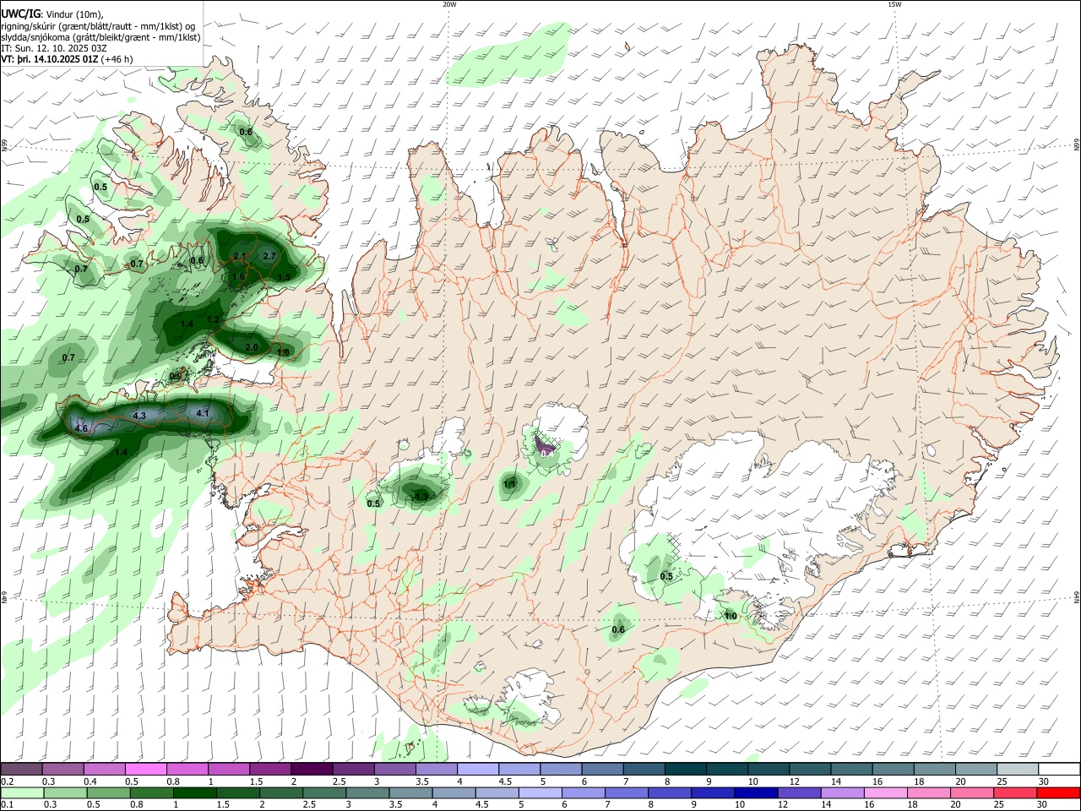
Task: Click the blue 9–10 rain legend swatch
Action: pyautogui.click(x=714, y=792)
